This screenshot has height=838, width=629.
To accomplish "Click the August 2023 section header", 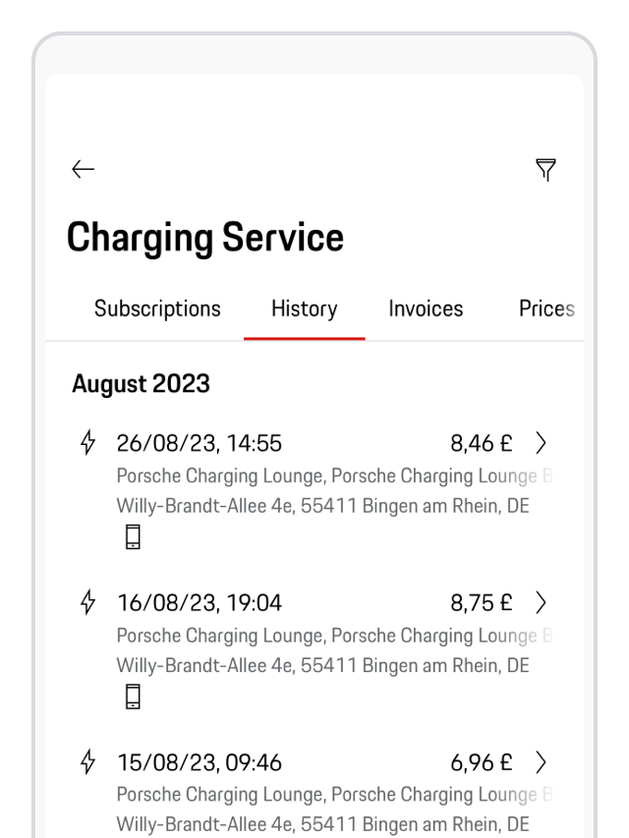I will tap(141, 383).
